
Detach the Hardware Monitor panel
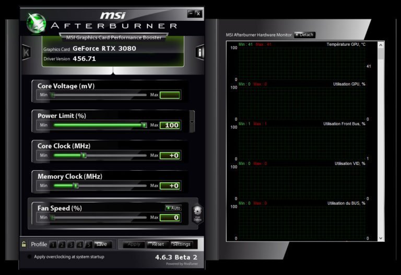coord(304,35)
